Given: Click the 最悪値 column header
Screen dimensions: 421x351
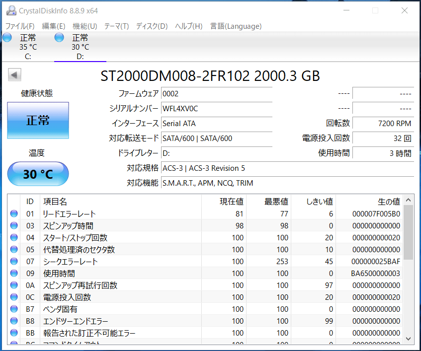Looking at the screenshot, I should click(269, 202).
